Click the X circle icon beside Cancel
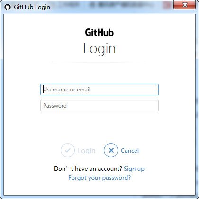199x199 pixels. (111, 150)
